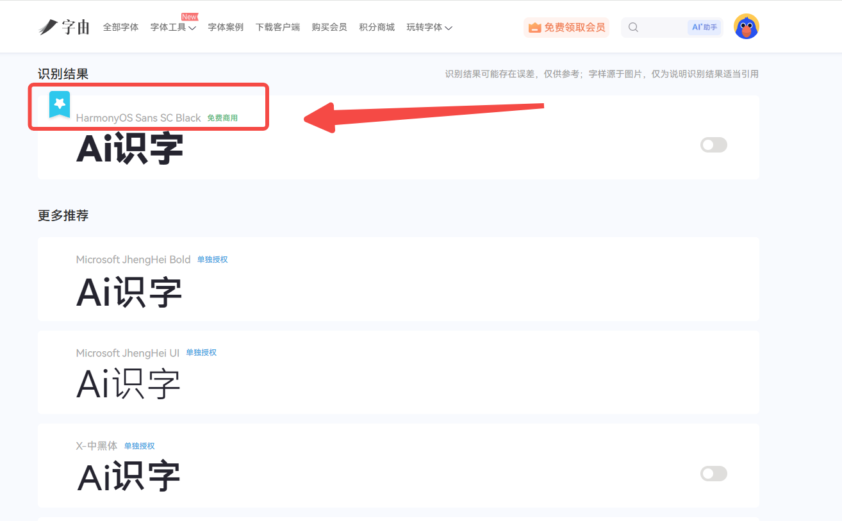Viewport: 842px width, 521px height.
Task: Toggle the switch on HarmonyOS Sans SC Black
Action: (x=714, y=145)
